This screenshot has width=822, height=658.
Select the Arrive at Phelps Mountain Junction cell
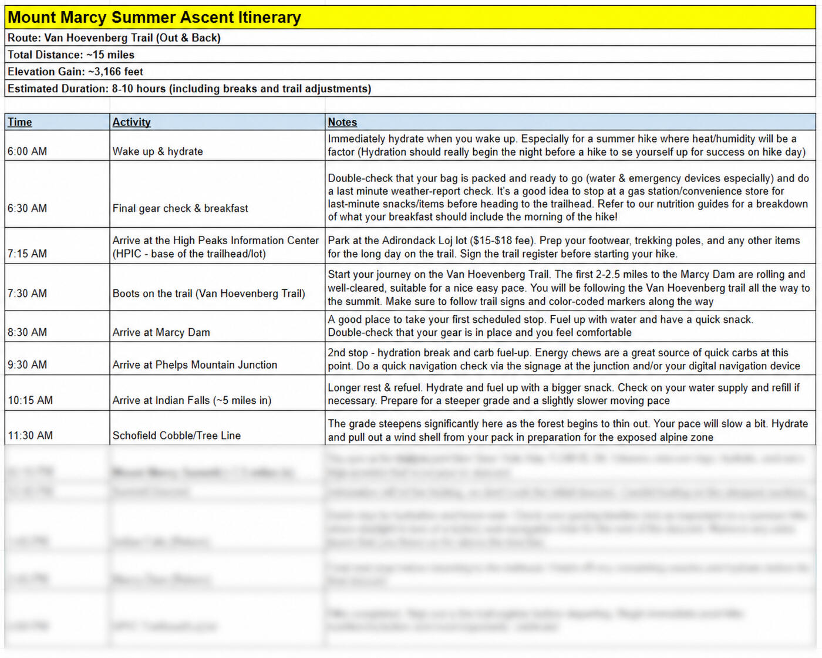[217, 359]
